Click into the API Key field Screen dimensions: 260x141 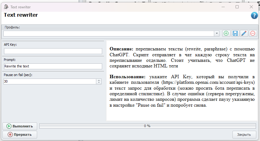[53, 51]
